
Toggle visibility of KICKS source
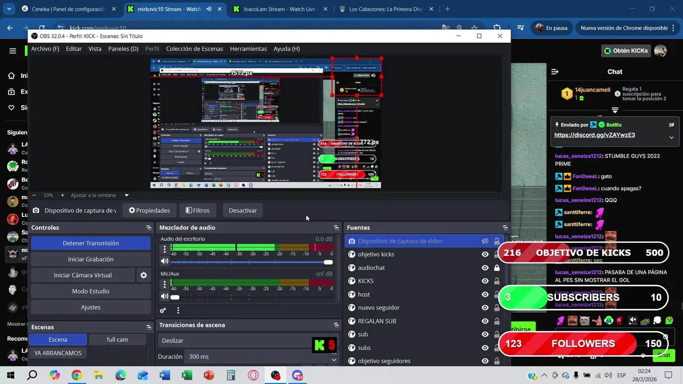click(485, 281)
